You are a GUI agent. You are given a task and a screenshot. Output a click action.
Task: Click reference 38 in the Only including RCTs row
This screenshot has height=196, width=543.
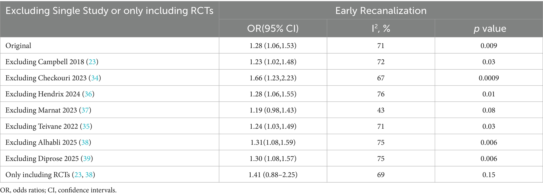click(x=89, y=175)
